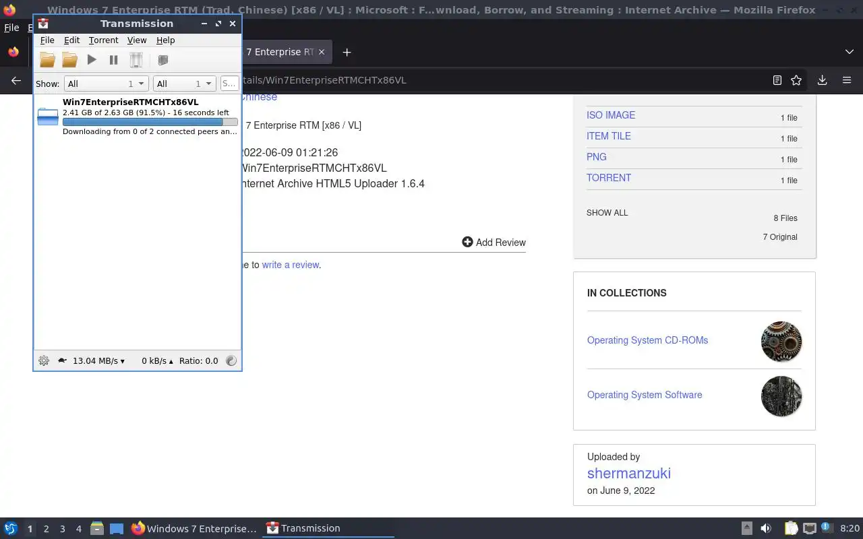Click show desktop blue icon in taskbar
Image resolution: width=863 pixels, height=539 pixels.
[x=117, y=529]
